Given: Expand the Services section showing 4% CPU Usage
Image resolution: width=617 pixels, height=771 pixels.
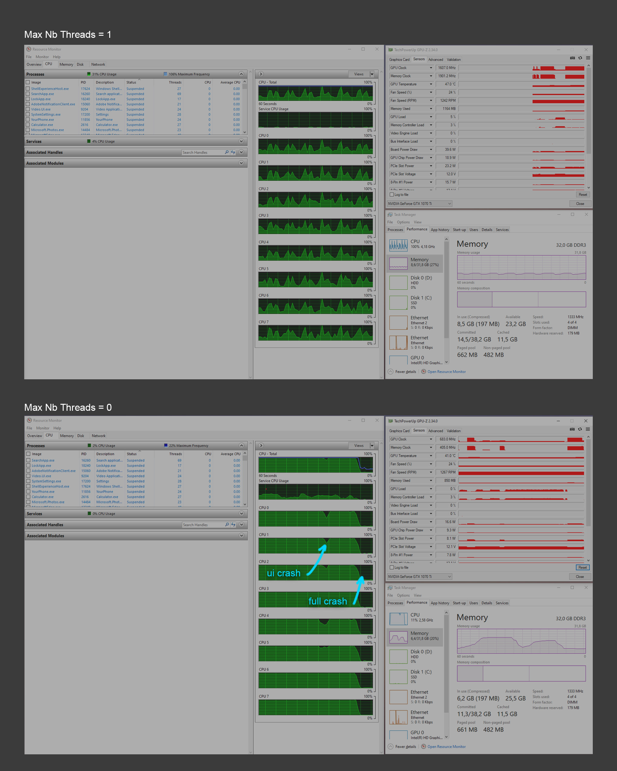Looking at the screenshot, I should pos(241,141).
